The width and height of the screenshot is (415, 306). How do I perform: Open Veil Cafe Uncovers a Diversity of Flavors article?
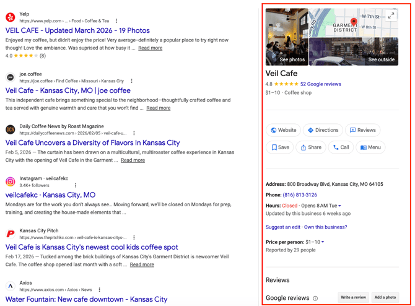(93, 142)
